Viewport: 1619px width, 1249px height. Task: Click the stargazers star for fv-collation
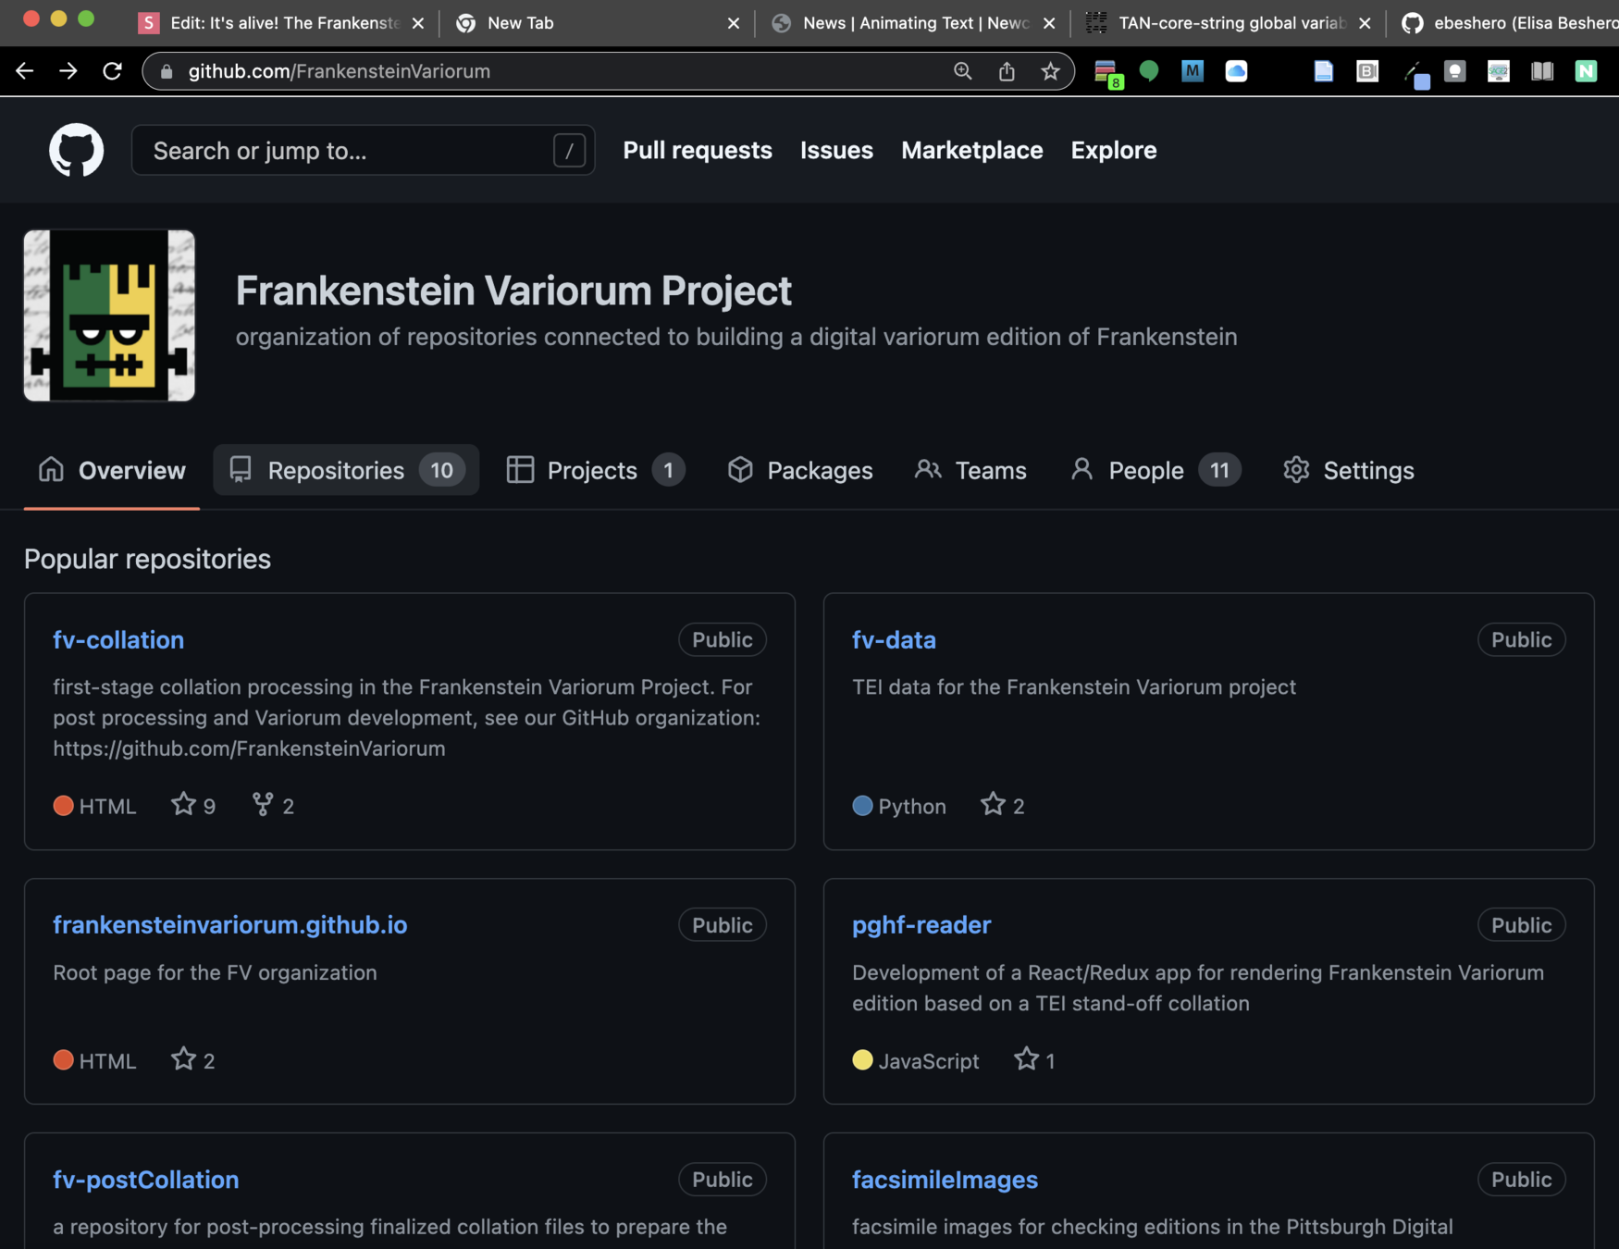tap(183, 804)
